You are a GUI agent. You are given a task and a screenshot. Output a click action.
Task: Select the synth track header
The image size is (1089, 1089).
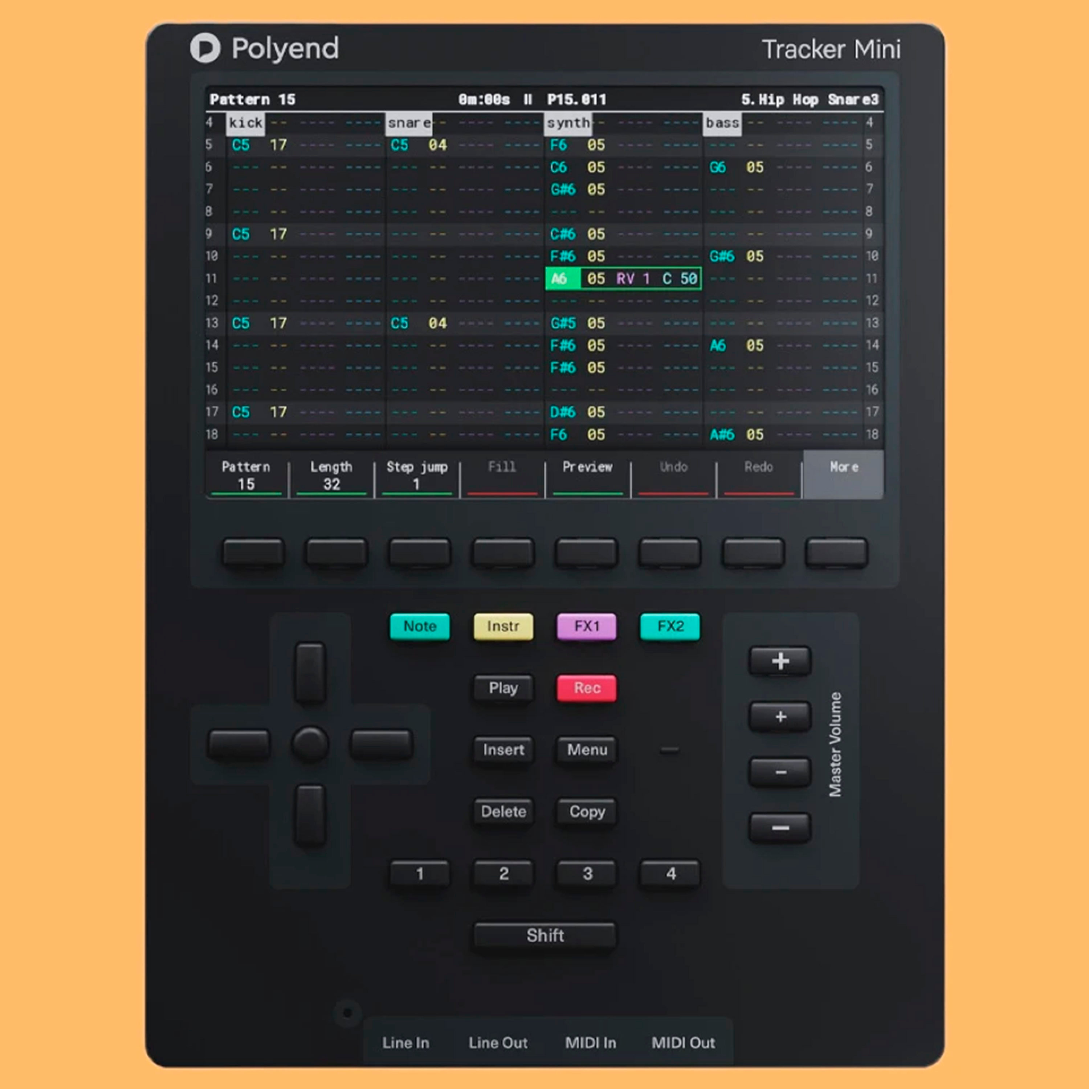[568, 122]
